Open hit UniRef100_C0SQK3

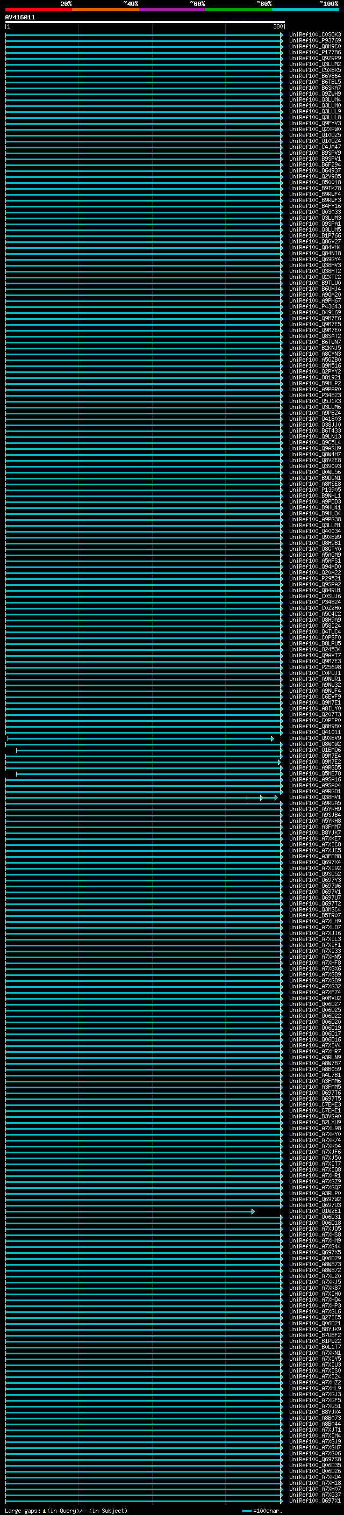(x=314, y=35)
